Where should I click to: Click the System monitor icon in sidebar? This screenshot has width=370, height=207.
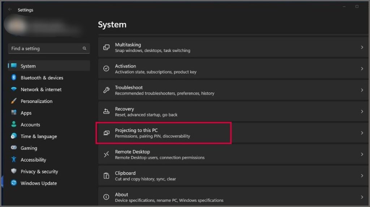pyautogui.click(x=14, y=66)
